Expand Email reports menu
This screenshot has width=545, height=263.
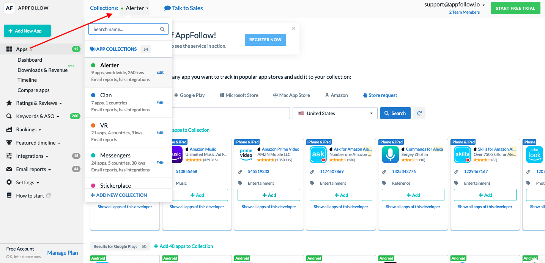pos(33,169)
